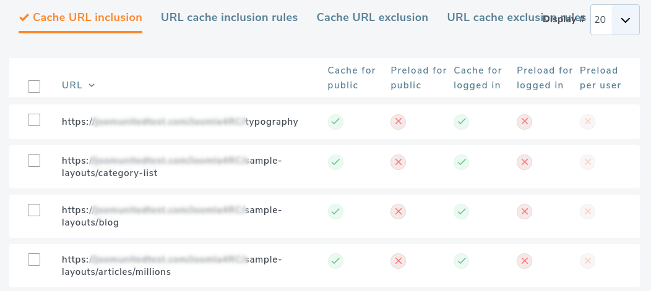Toggle Cache for public on typography row
This screenshot has width=651, height=291.
[335, 122]
